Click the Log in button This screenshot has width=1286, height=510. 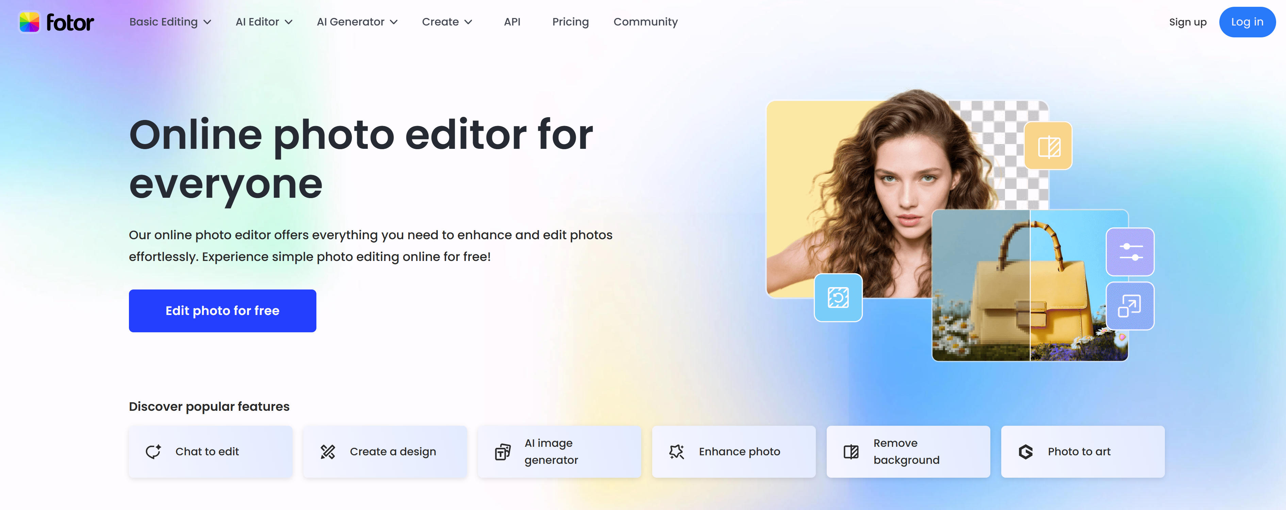tap(1247, 22)
